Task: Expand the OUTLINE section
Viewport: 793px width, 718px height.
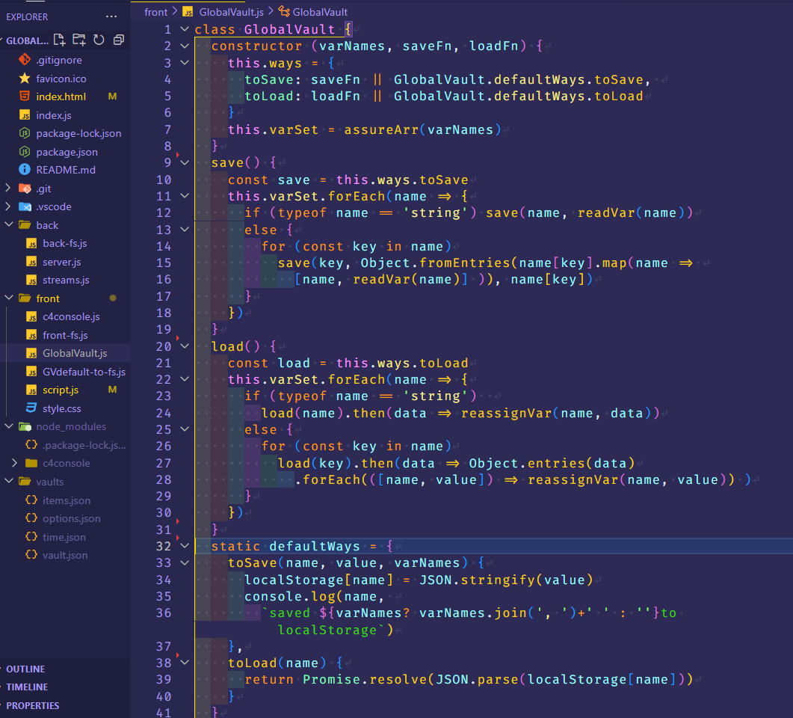Action: [x=25, y=669]
